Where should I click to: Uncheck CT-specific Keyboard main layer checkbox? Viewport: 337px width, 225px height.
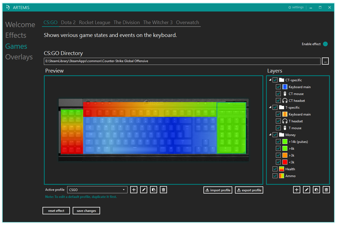pos(278,87)
